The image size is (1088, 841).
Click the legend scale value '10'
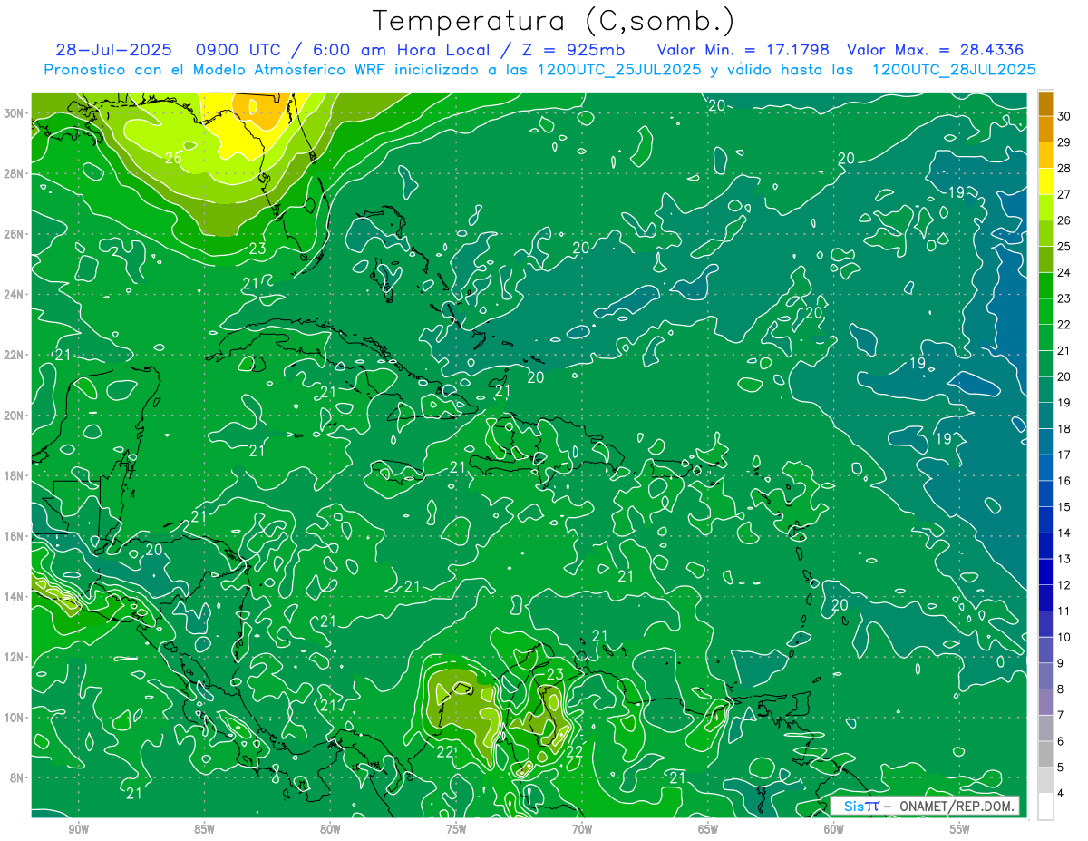(x=1065, y=638)
